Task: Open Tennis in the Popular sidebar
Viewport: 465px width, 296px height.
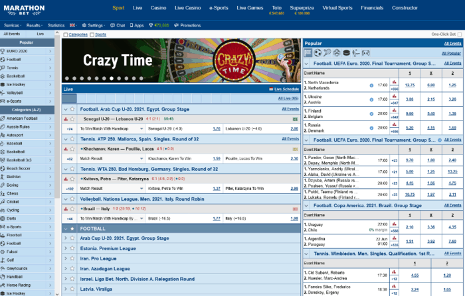Action: (x=27, y=68)
